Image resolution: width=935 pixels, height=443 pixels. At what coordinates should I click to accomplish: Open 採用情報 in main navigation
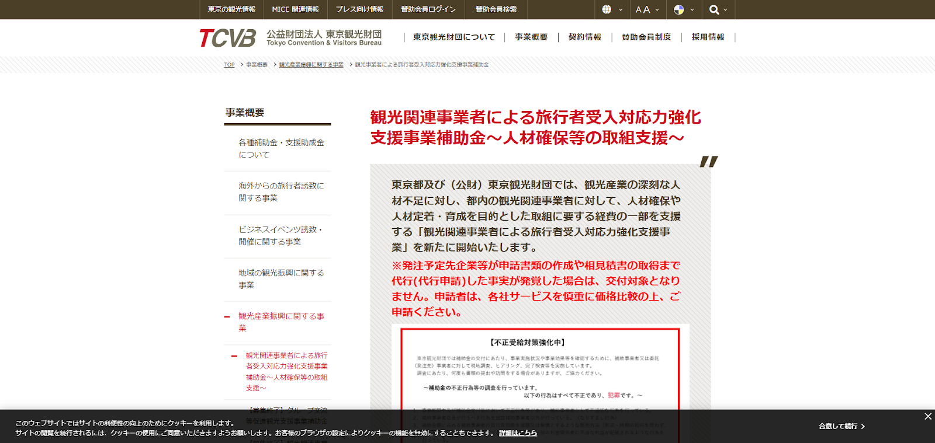(x=708, y=37)
